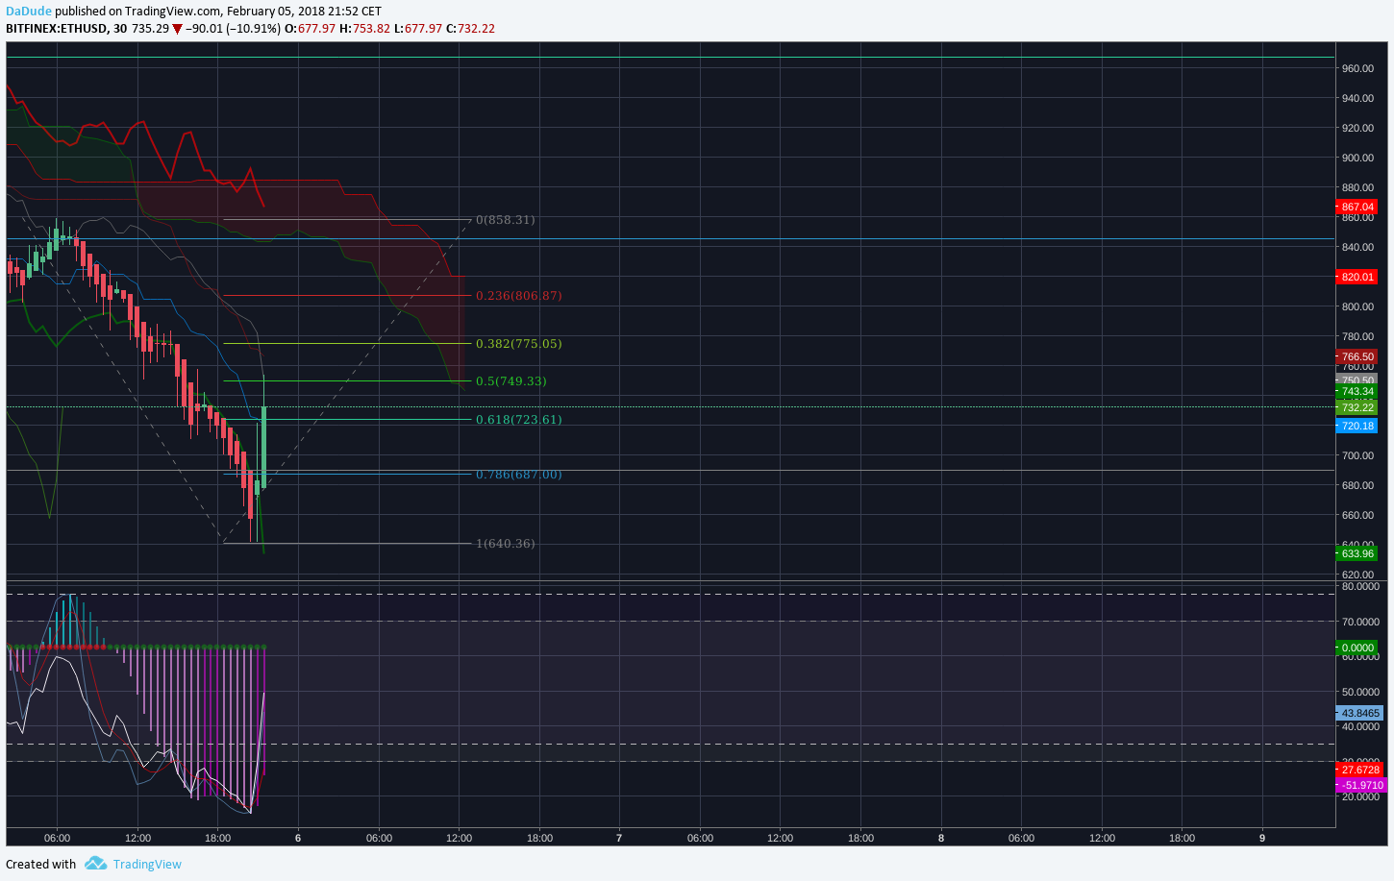Screen dimensions: 1394x881
Task: Click the dark red 766.50 price tag
Action: [1357, 356]
